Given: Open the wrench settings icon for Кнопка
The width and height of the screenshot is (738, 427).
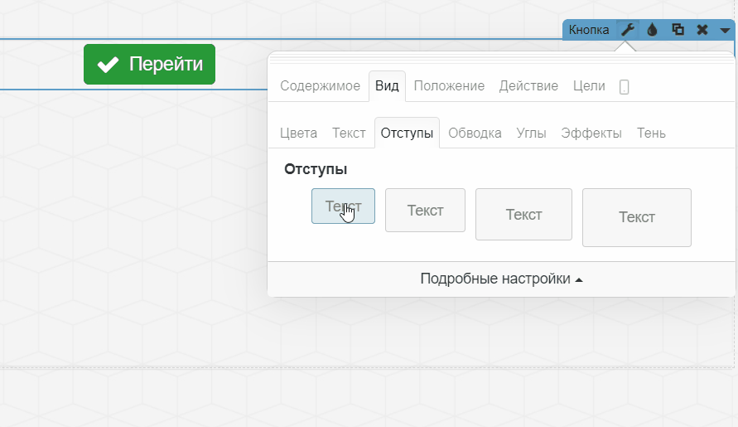Looking at the screenshot, I should click(x=627, y=30).
